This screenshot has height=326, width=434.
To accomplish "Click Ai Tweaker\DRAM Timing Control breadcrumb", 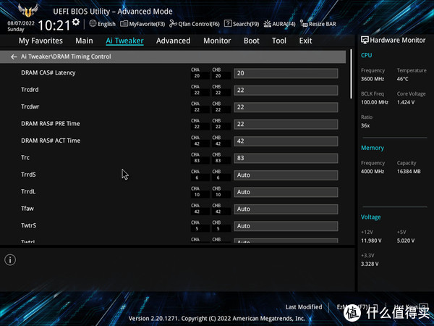I will (66, 57).
